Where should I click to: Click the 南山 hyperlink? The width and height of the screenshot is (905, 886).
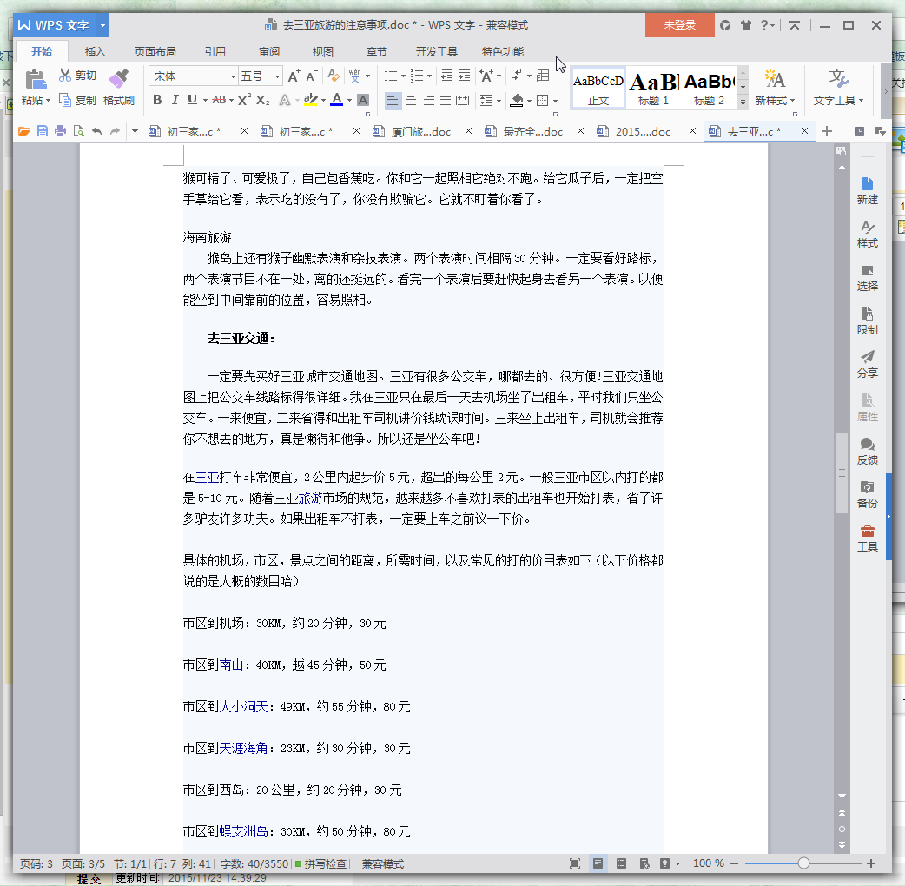tap(231, 664)
